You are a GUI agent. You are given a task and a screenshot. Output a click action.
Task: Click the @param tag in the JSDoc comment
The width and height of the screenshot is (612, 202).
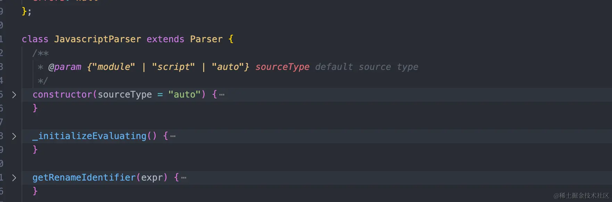click(65, 67)
